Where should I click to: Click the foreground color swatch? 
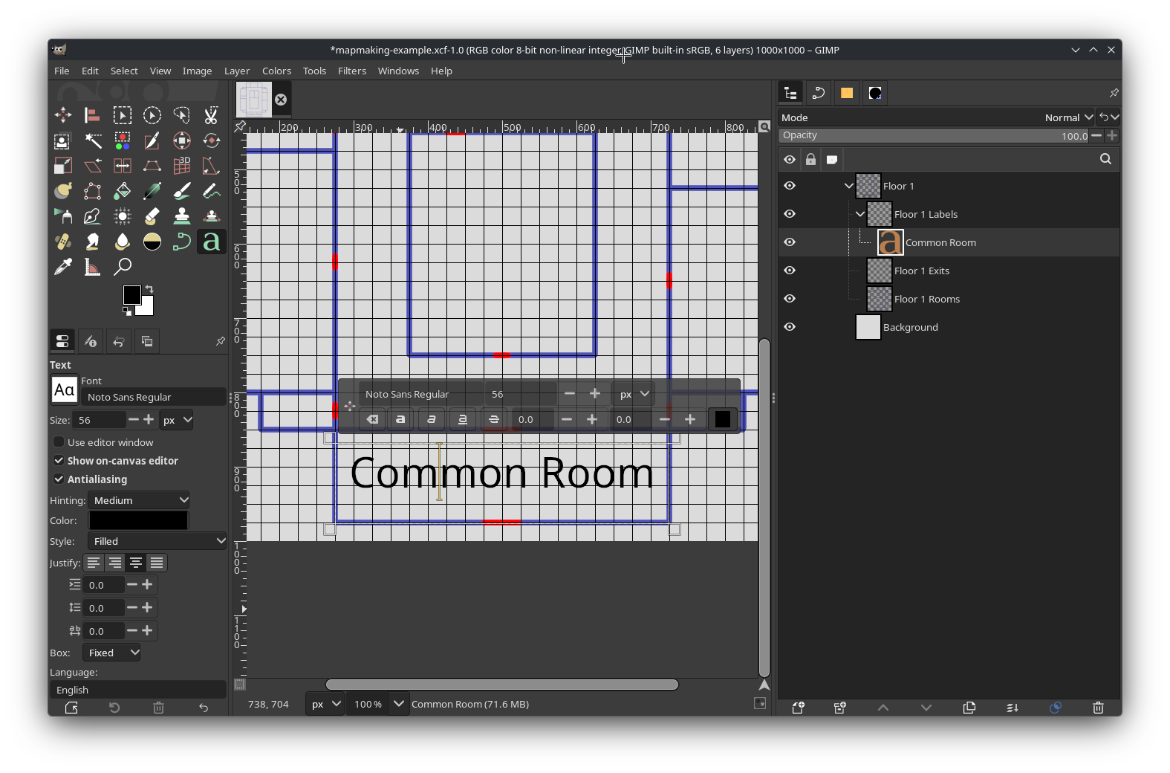(x=132, y=295)
